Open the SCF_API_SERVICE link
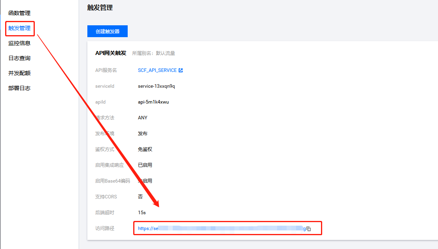 157,70
